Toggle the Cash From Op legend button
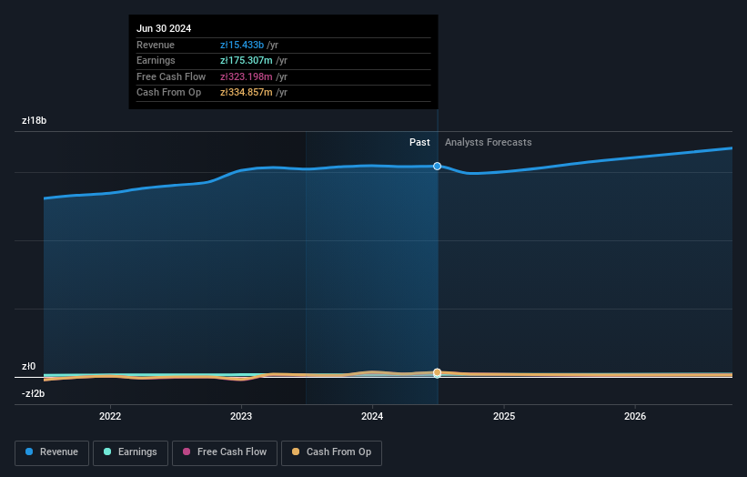The height and width of the screenshot is (477, 747). [x=331, y=452]
